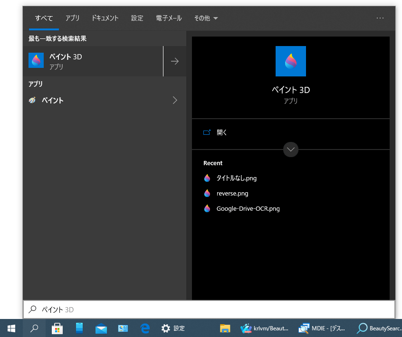
Task: Switch to the ドキュメント tab
Action: (105, 18)
